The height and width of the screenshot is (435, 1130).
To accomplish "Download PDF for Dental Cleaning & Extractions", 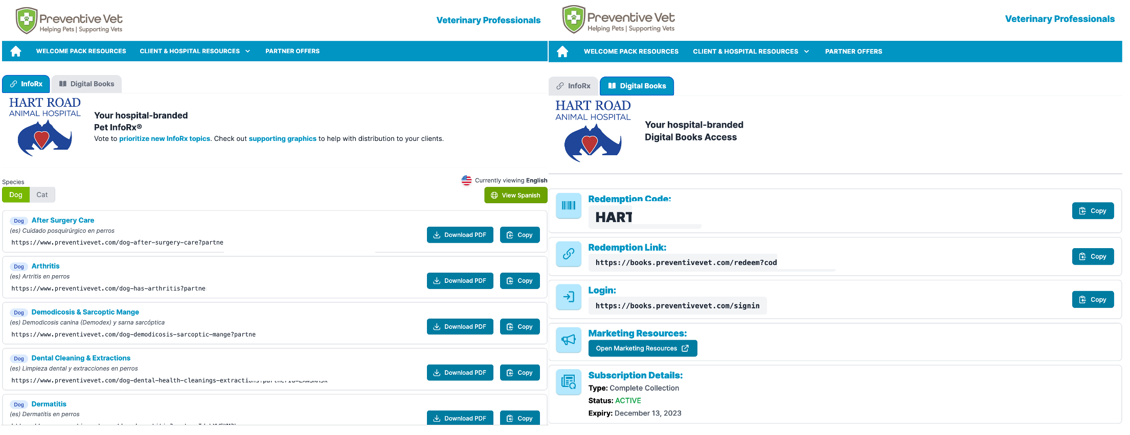I will 460,373.
